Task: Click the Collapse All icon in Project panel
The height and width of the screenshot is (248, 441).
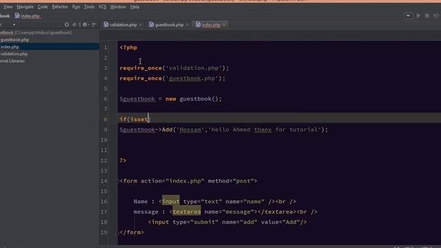Action: 74,25
